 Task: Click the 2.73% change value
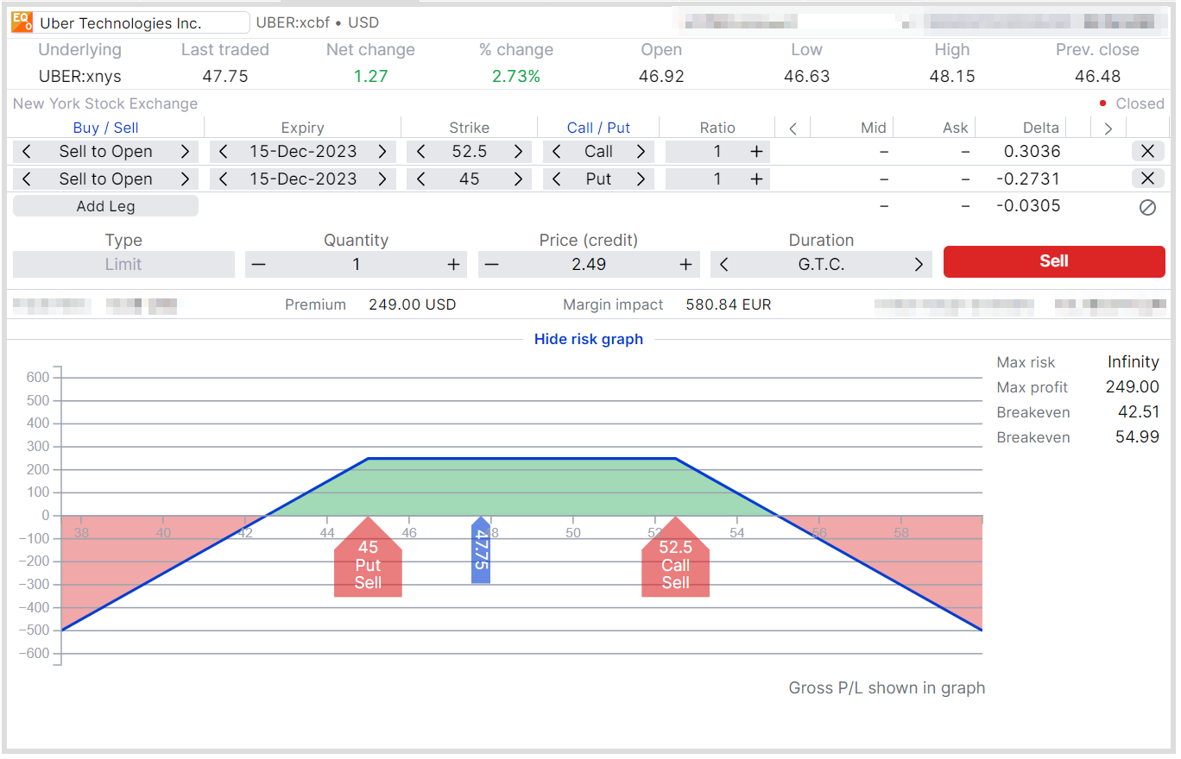(516, 77)
